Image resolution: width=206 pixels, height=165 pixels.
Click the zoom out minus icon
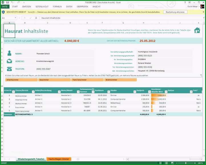[x=177, y=163]
